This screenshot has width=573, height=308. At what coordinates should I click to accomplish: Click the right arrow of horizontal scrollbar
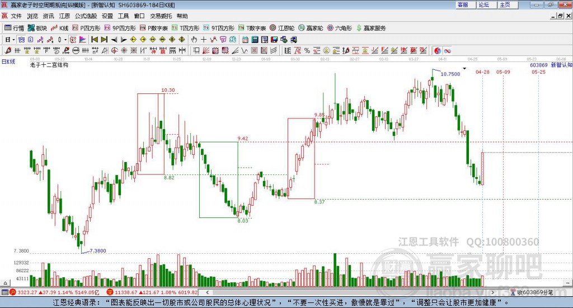tap(492, 292)
